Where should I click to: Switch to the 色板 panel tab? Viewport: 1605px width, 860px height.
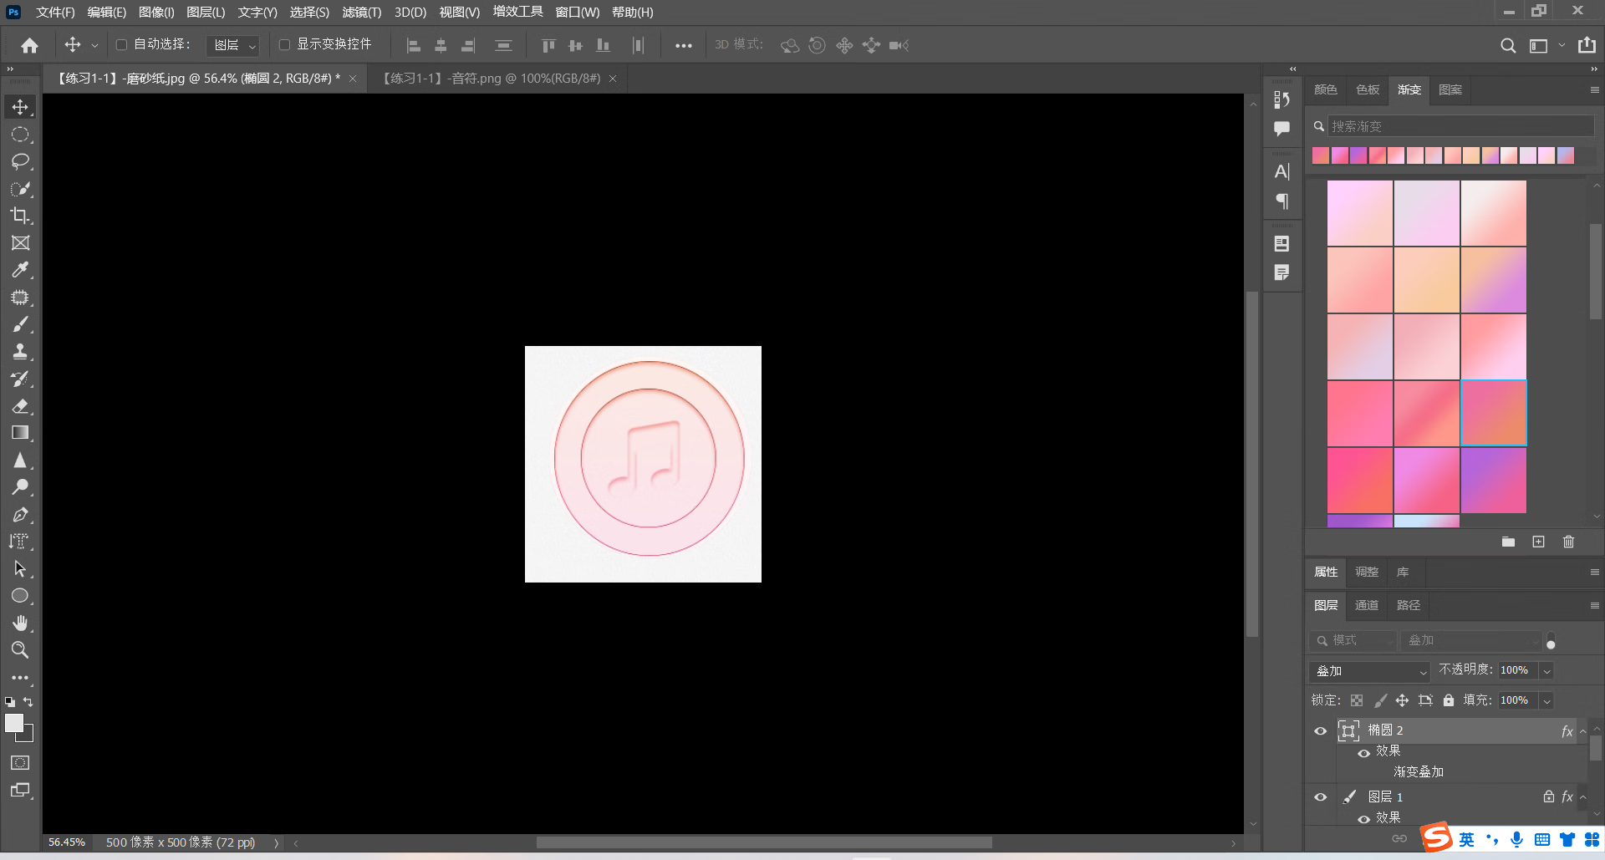[x=1368, y=89]
